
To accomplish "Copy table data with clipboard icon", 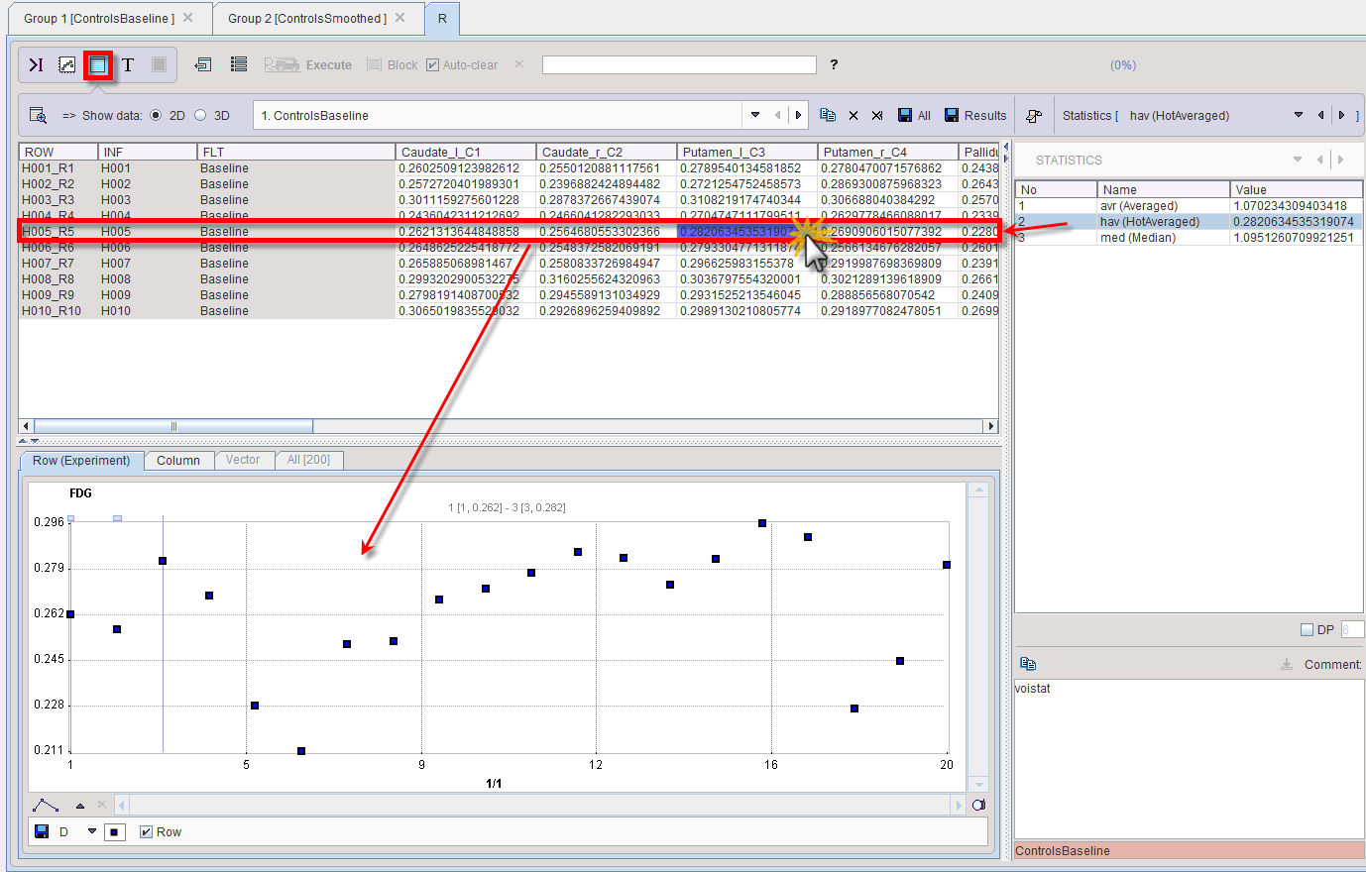I will [828, 115].
